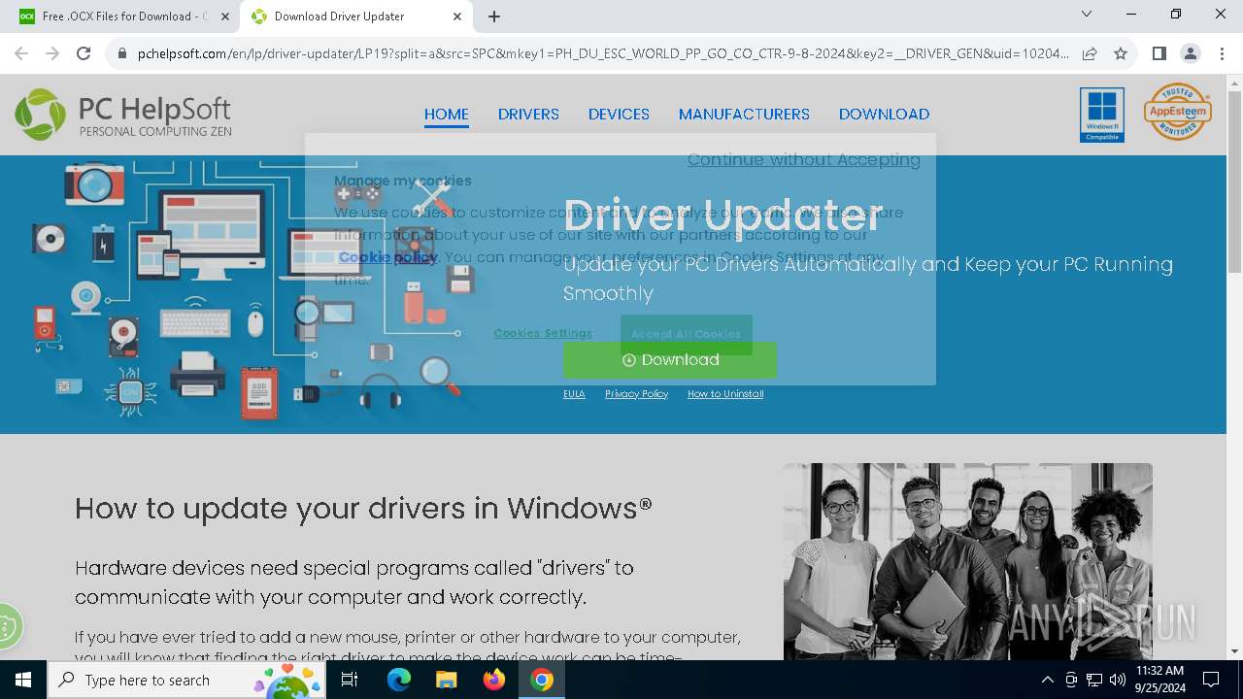1243x699 pixels.
Task: Click the Windows 11 Compatible badge
Action: click(x=1102, y=115)
